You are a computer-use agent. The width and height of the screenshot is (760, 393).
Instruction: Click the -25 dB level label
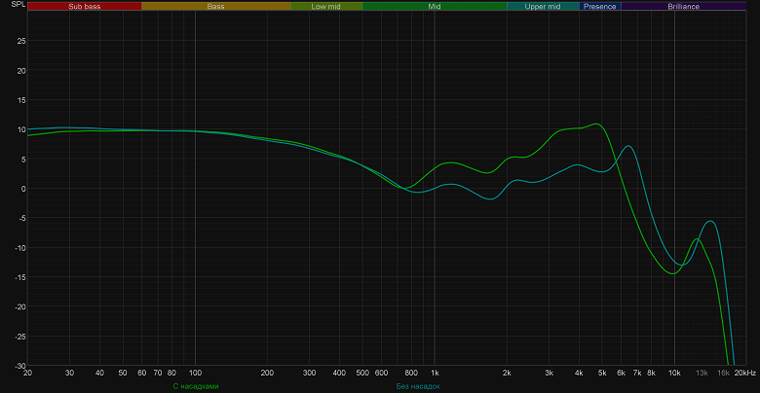pos(19,336)
